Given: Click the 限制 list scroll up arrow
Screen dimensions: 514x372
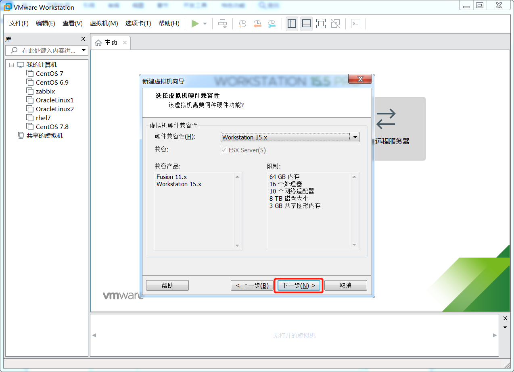Looking at the screenshot, I should point(354,177).
